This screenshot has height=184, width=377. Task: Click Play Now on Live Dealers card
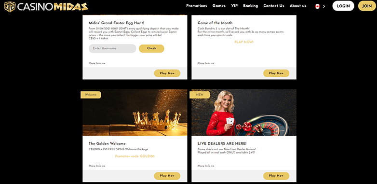[276, 176]
